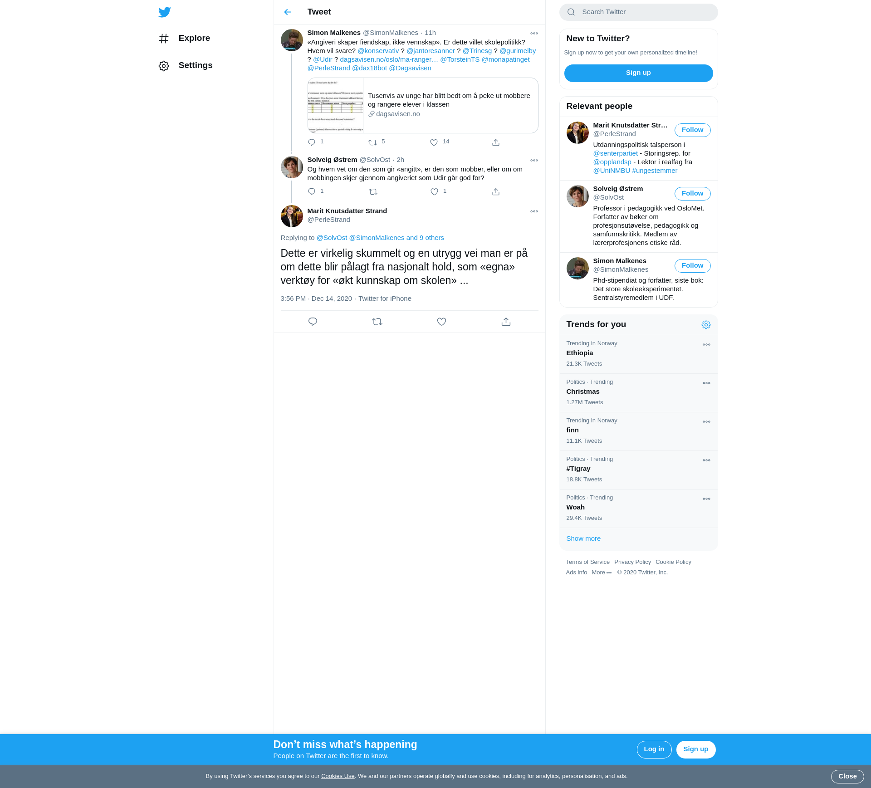Screen dimensions: 871x788
Task: Open the Cookies Use link
Action: point(338,776)
